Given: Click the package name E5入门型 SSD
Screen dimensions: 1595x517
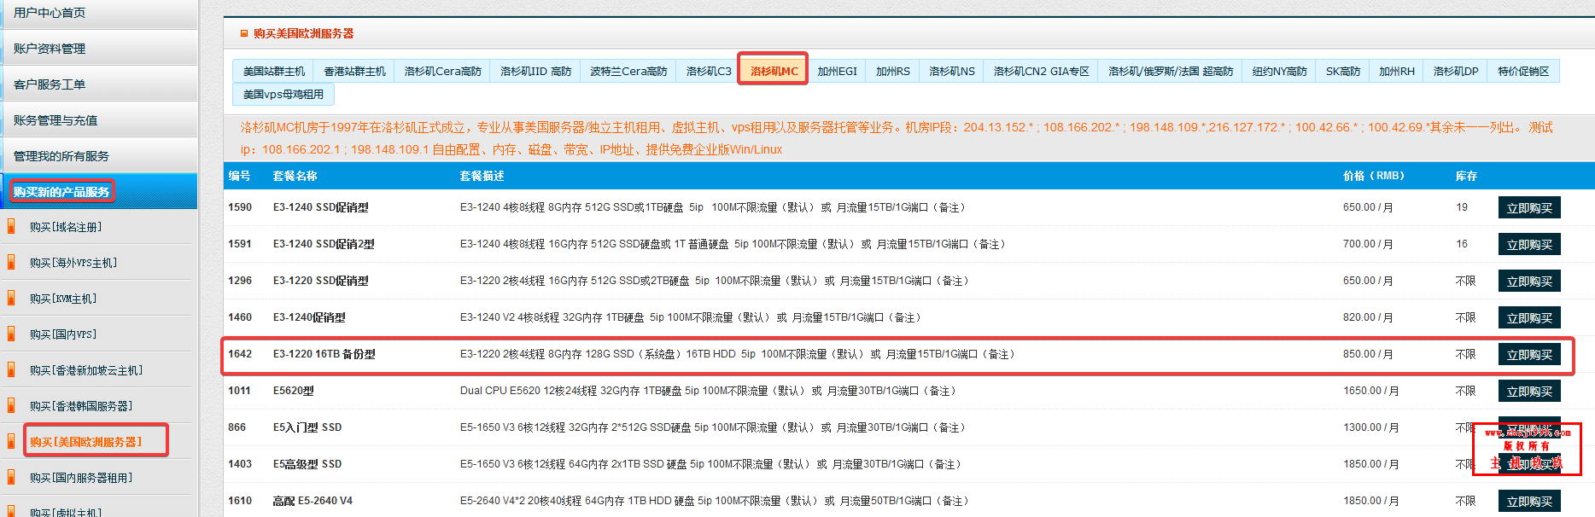Looking at the screenshot, I should (307, 427).
